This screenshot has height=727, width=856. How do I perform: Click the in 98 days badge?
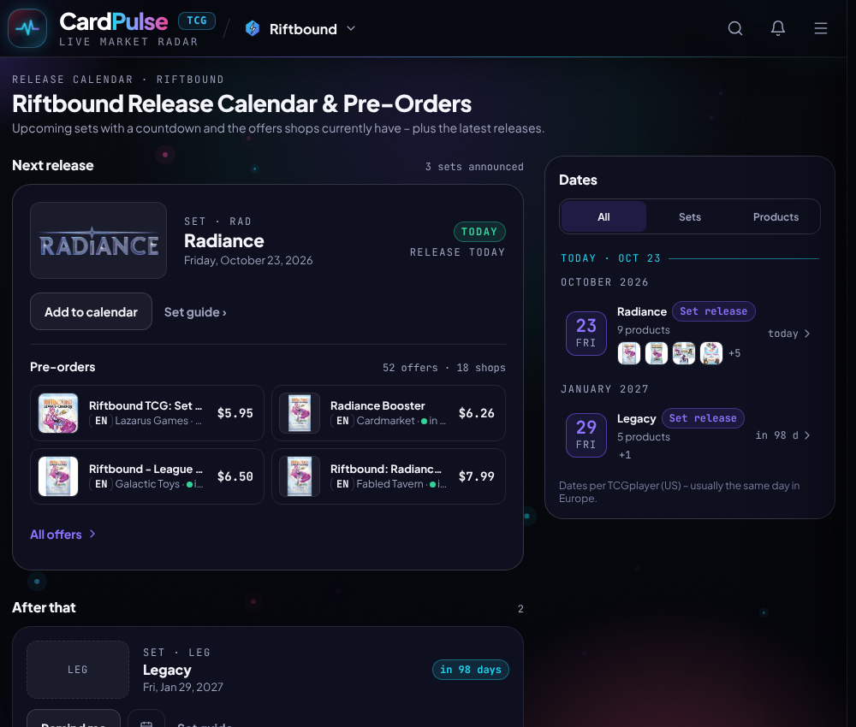tap(471, 669)
